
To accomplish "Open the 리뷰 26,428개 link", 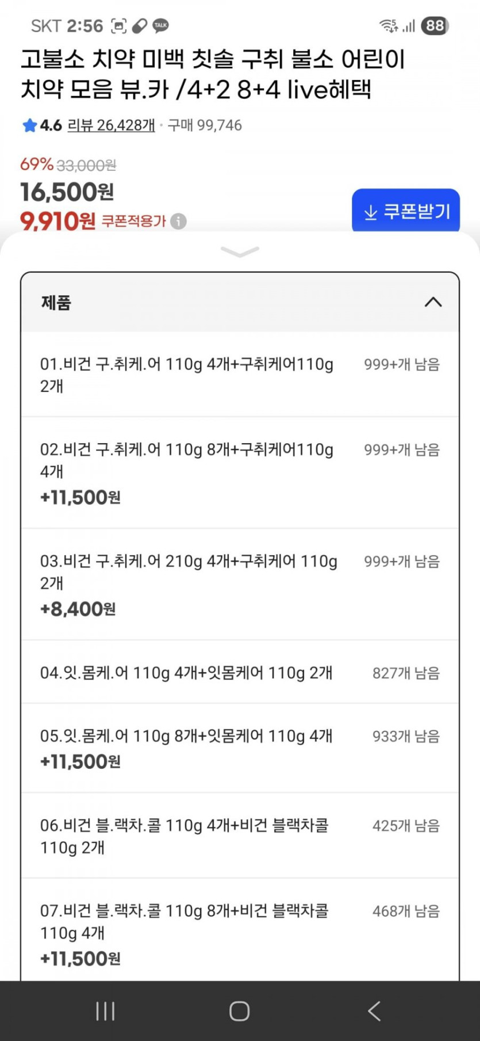I will click(x=111, y=125).
